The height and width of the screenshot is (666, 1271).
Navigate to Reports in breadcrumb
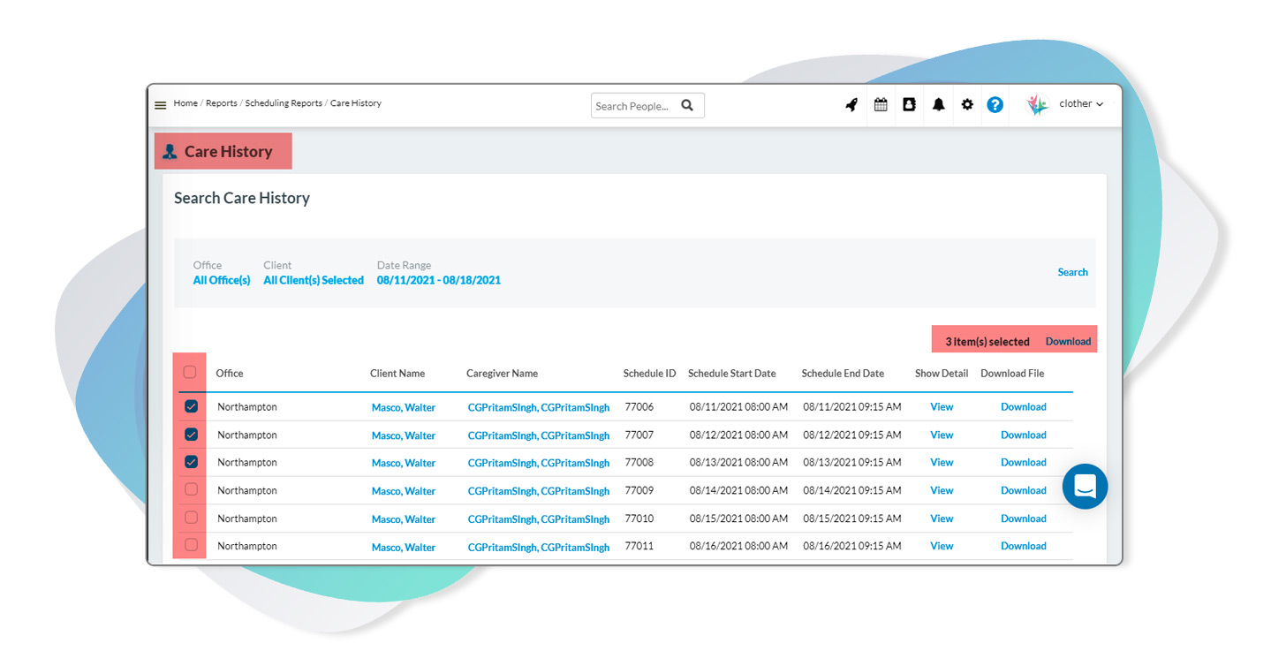coord(221,103)
